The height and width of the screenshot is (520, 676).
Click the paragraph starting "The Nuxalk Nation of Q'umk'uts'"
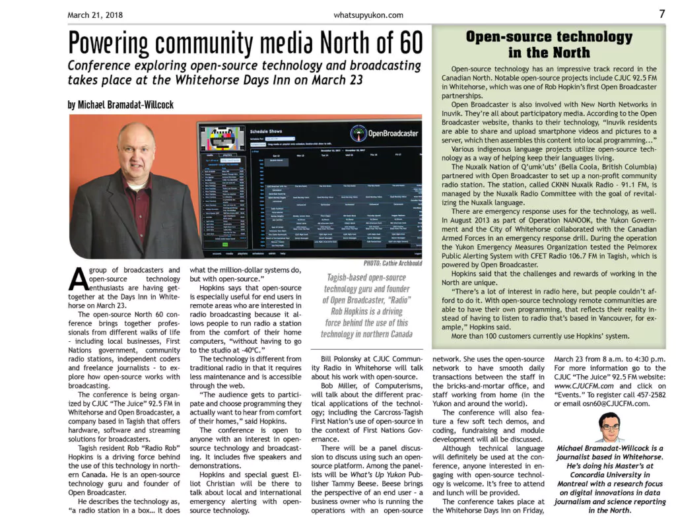[x=549, y=184]
